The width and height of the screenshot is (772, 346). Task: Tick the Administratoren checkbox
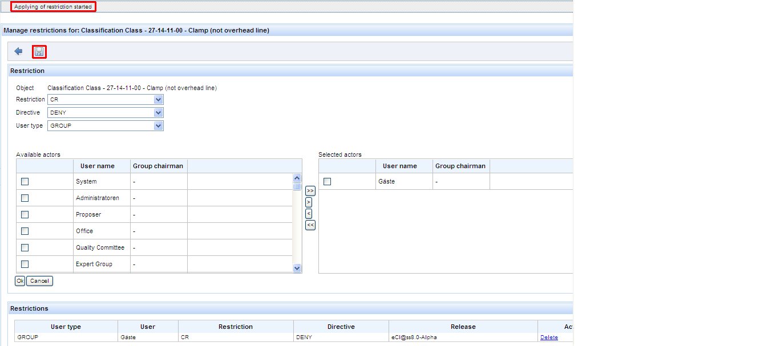click(x=25, y=198)
